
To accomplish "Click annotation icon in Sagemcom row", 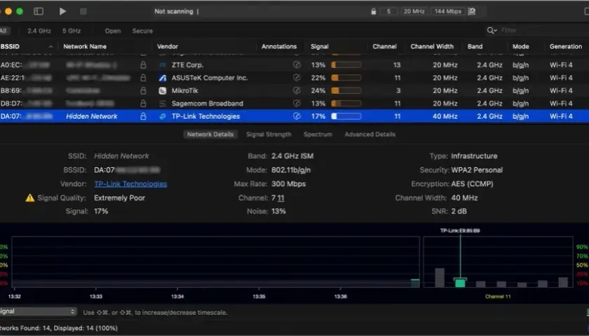I will [297, 103].
